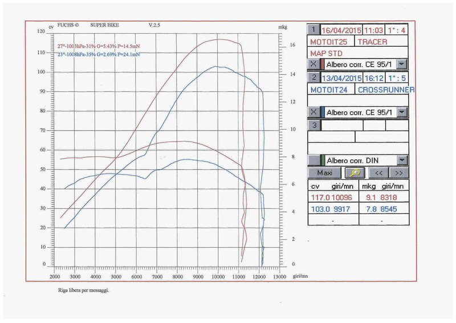Click the X button for run 2
The width and height of the screenshot is (456, 323).
[313, 112]
